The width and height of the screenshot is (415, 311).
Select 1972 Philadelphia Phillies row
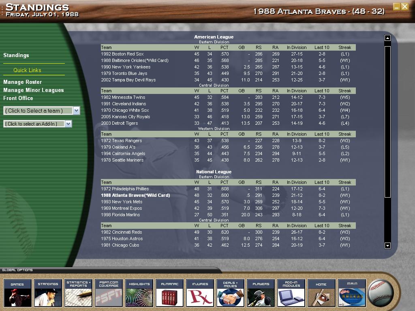pos(228,189)
